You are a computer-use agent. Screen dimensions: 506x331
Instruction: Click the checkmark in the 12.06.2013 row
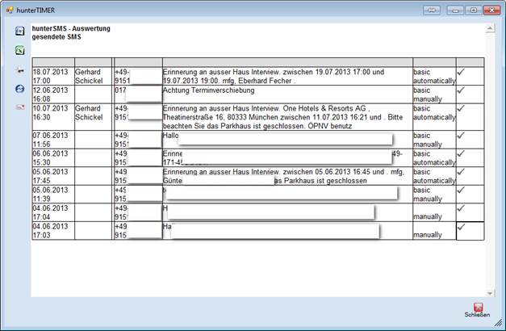(461, 90)
